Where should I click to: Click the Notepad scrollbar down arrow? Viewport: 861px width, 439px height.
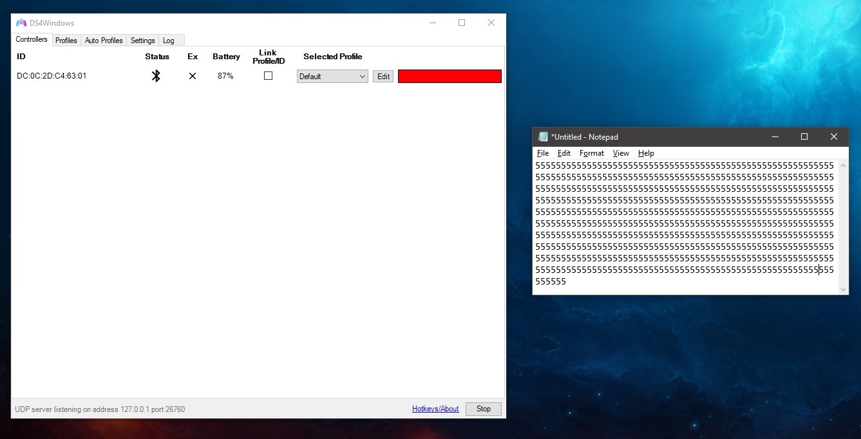pos(844,290)
